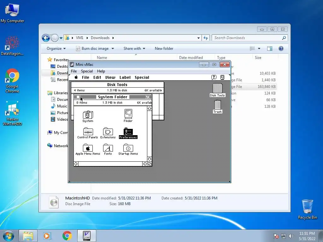Click the System Folder window close box
The width and height of the screenshot is (323, 242).
tap(78, 97)
